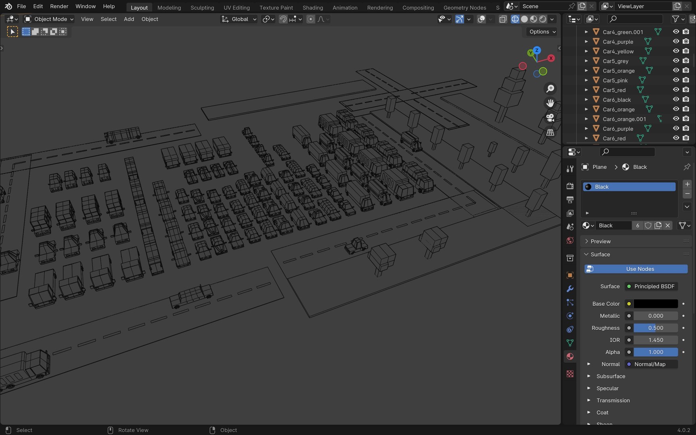Select the Black material slot in list
696x435 pixels.
pyautogui.click(x=629, y=187)
